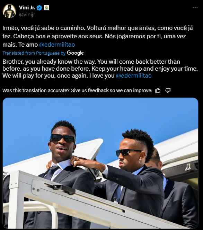Rate the translation with thumbs down
This screenshot has height=230, width=203.
(168, 90)
